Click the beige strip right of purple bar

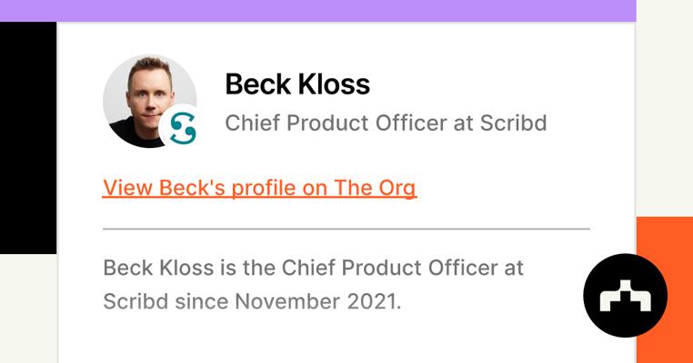point(664,91)
